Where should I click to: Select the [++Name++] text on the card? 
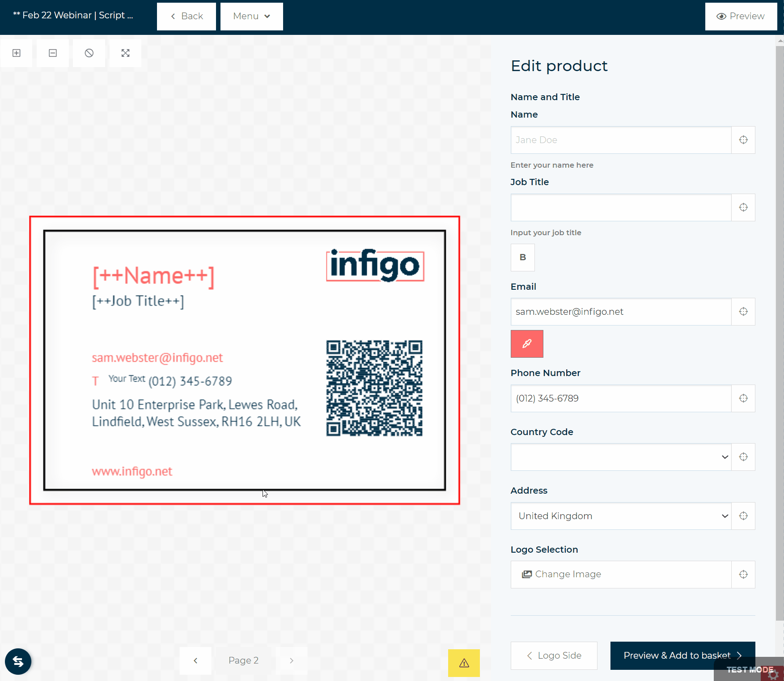[x=153, y=276]
